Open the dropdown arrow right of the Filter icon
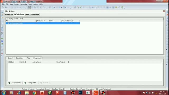 66,7
